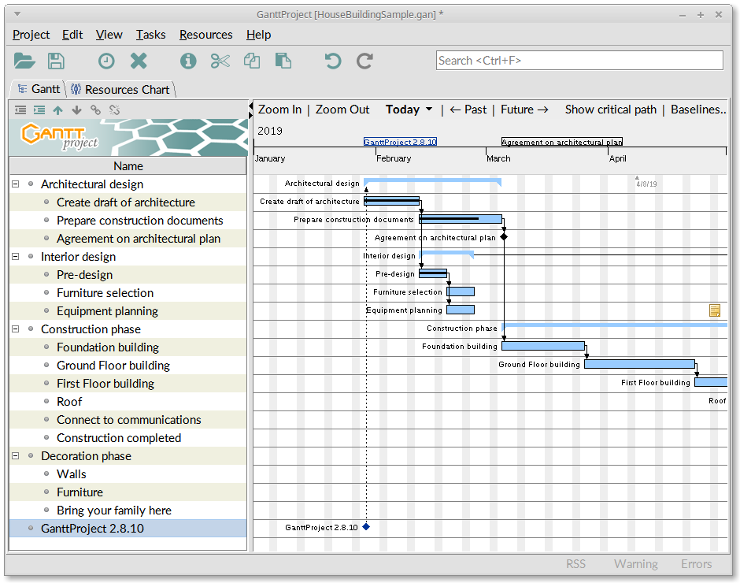Open task properties info icon
Screen dimensions: 740x583
[x=188, y=61]
